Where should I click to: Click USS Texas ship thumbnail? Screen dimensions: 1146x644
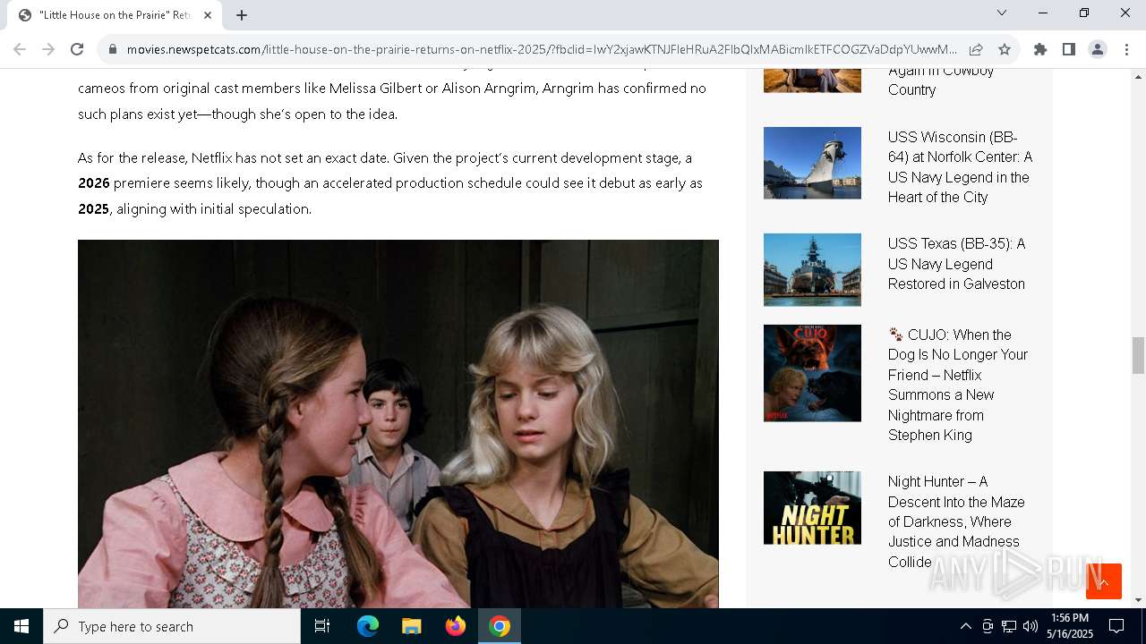pos(812,270)
